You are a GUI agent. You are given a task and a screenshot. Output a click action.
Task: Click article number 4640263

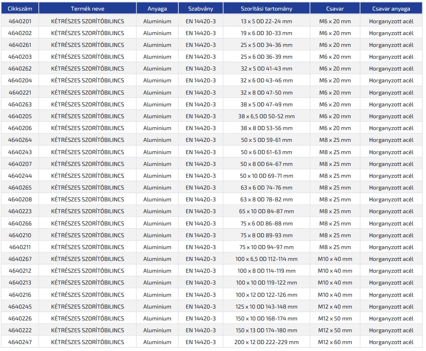[20, 104]
